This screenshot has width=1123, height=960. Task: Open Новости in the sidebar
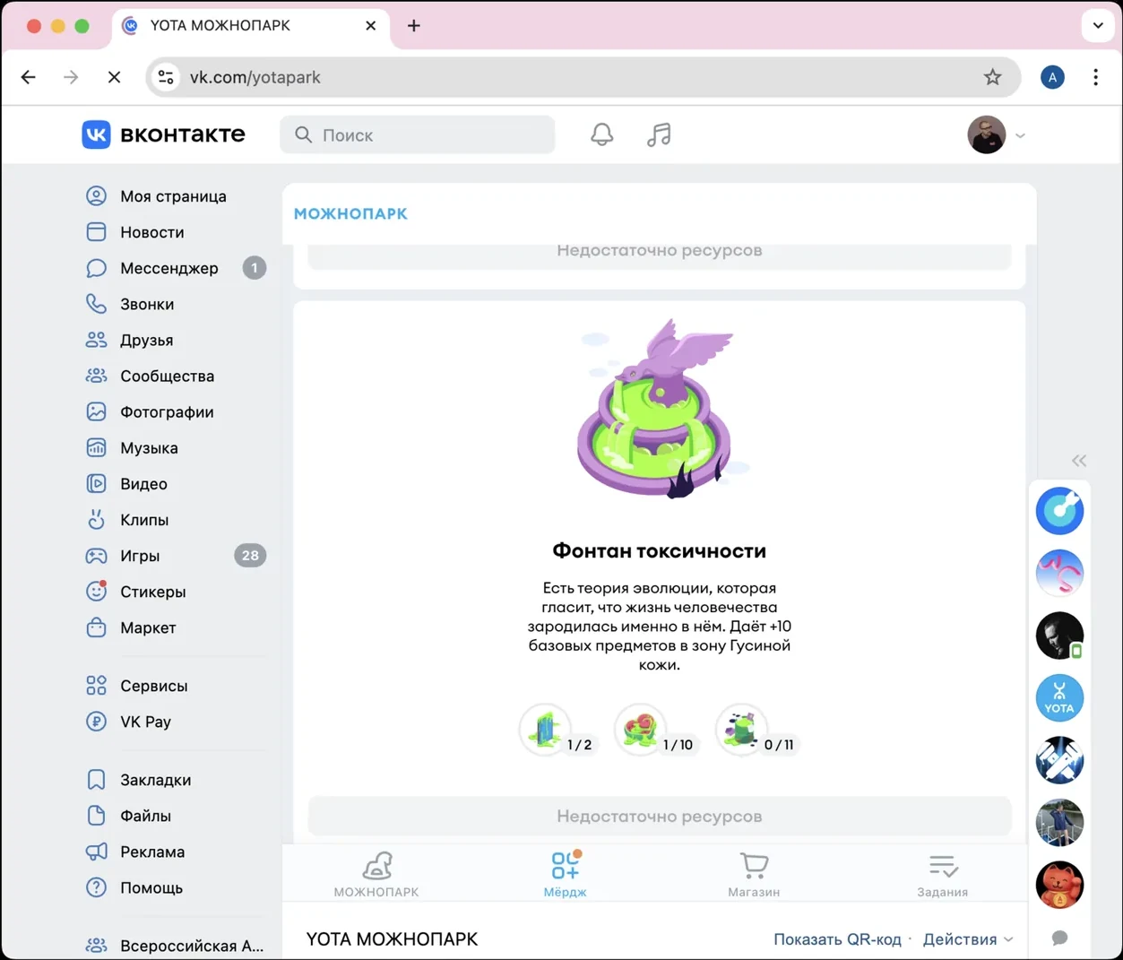point(151,232)
